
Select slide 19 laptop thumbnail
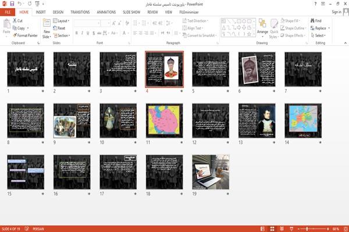pos(211,172)
